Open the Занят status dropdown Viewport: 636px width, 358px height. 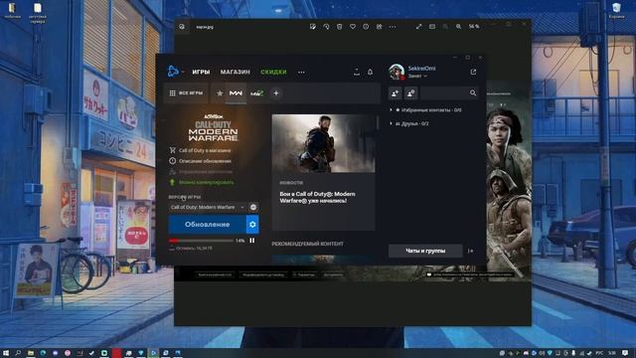pyautogui.click(x=417, y=76)
